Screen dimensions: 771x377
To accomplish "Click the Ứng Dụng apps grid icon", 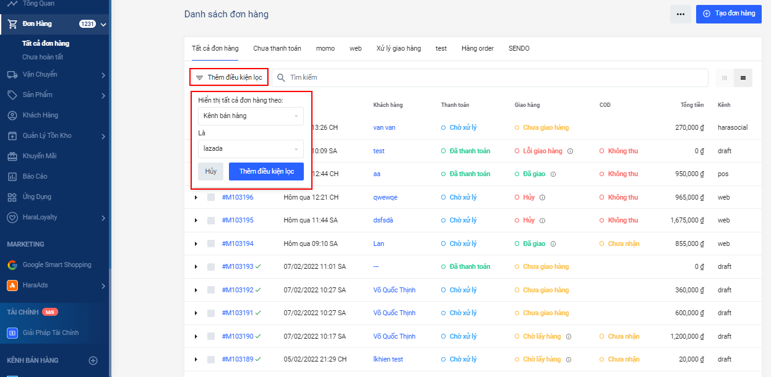I will 12,197.
